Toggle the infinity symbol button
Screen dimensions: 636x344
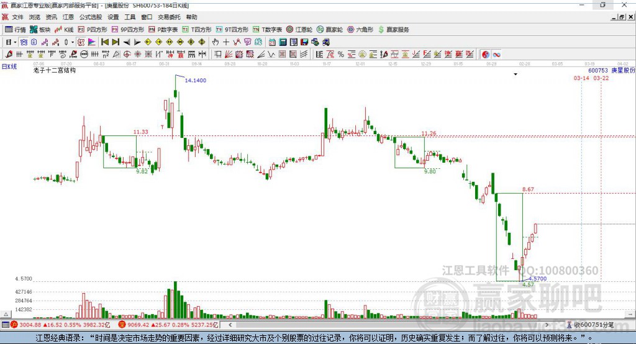pos(496,55)
